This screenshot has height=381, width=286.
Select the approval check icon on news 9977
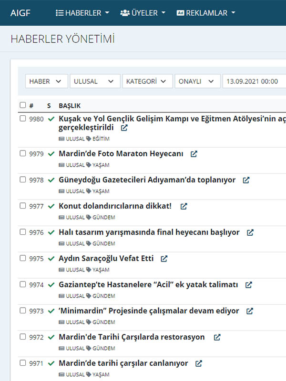tap(51, 205)
